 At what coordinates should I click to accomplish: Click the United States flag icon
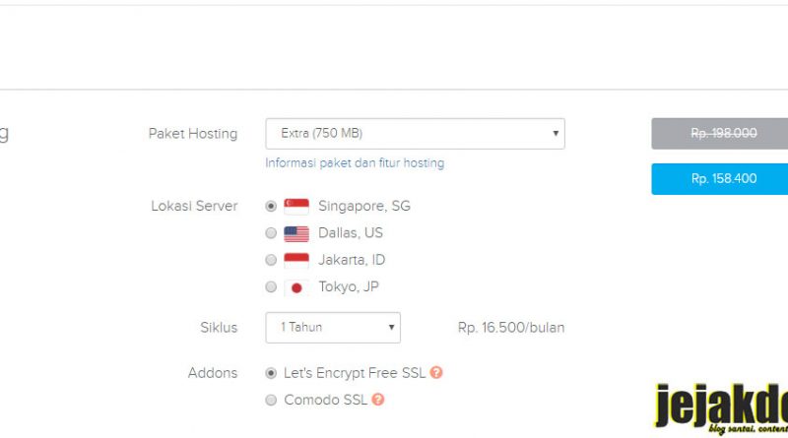(x=296, y=233)
